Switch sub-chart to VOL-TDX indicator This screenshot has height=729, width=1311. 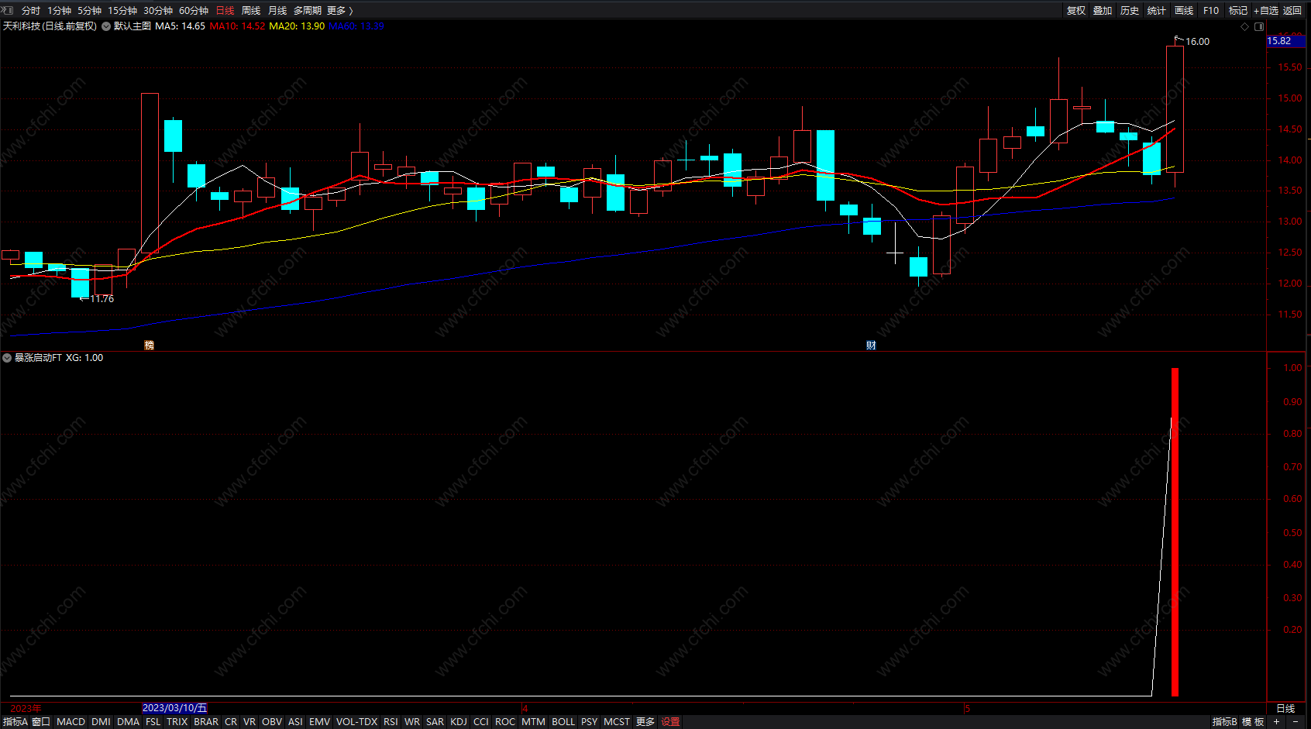[356, 722]
